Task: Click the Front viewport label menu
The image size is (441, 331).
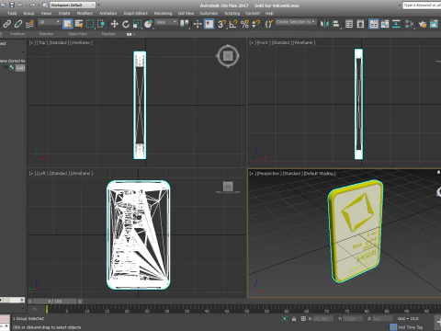Action: click(x=263, y=42)
